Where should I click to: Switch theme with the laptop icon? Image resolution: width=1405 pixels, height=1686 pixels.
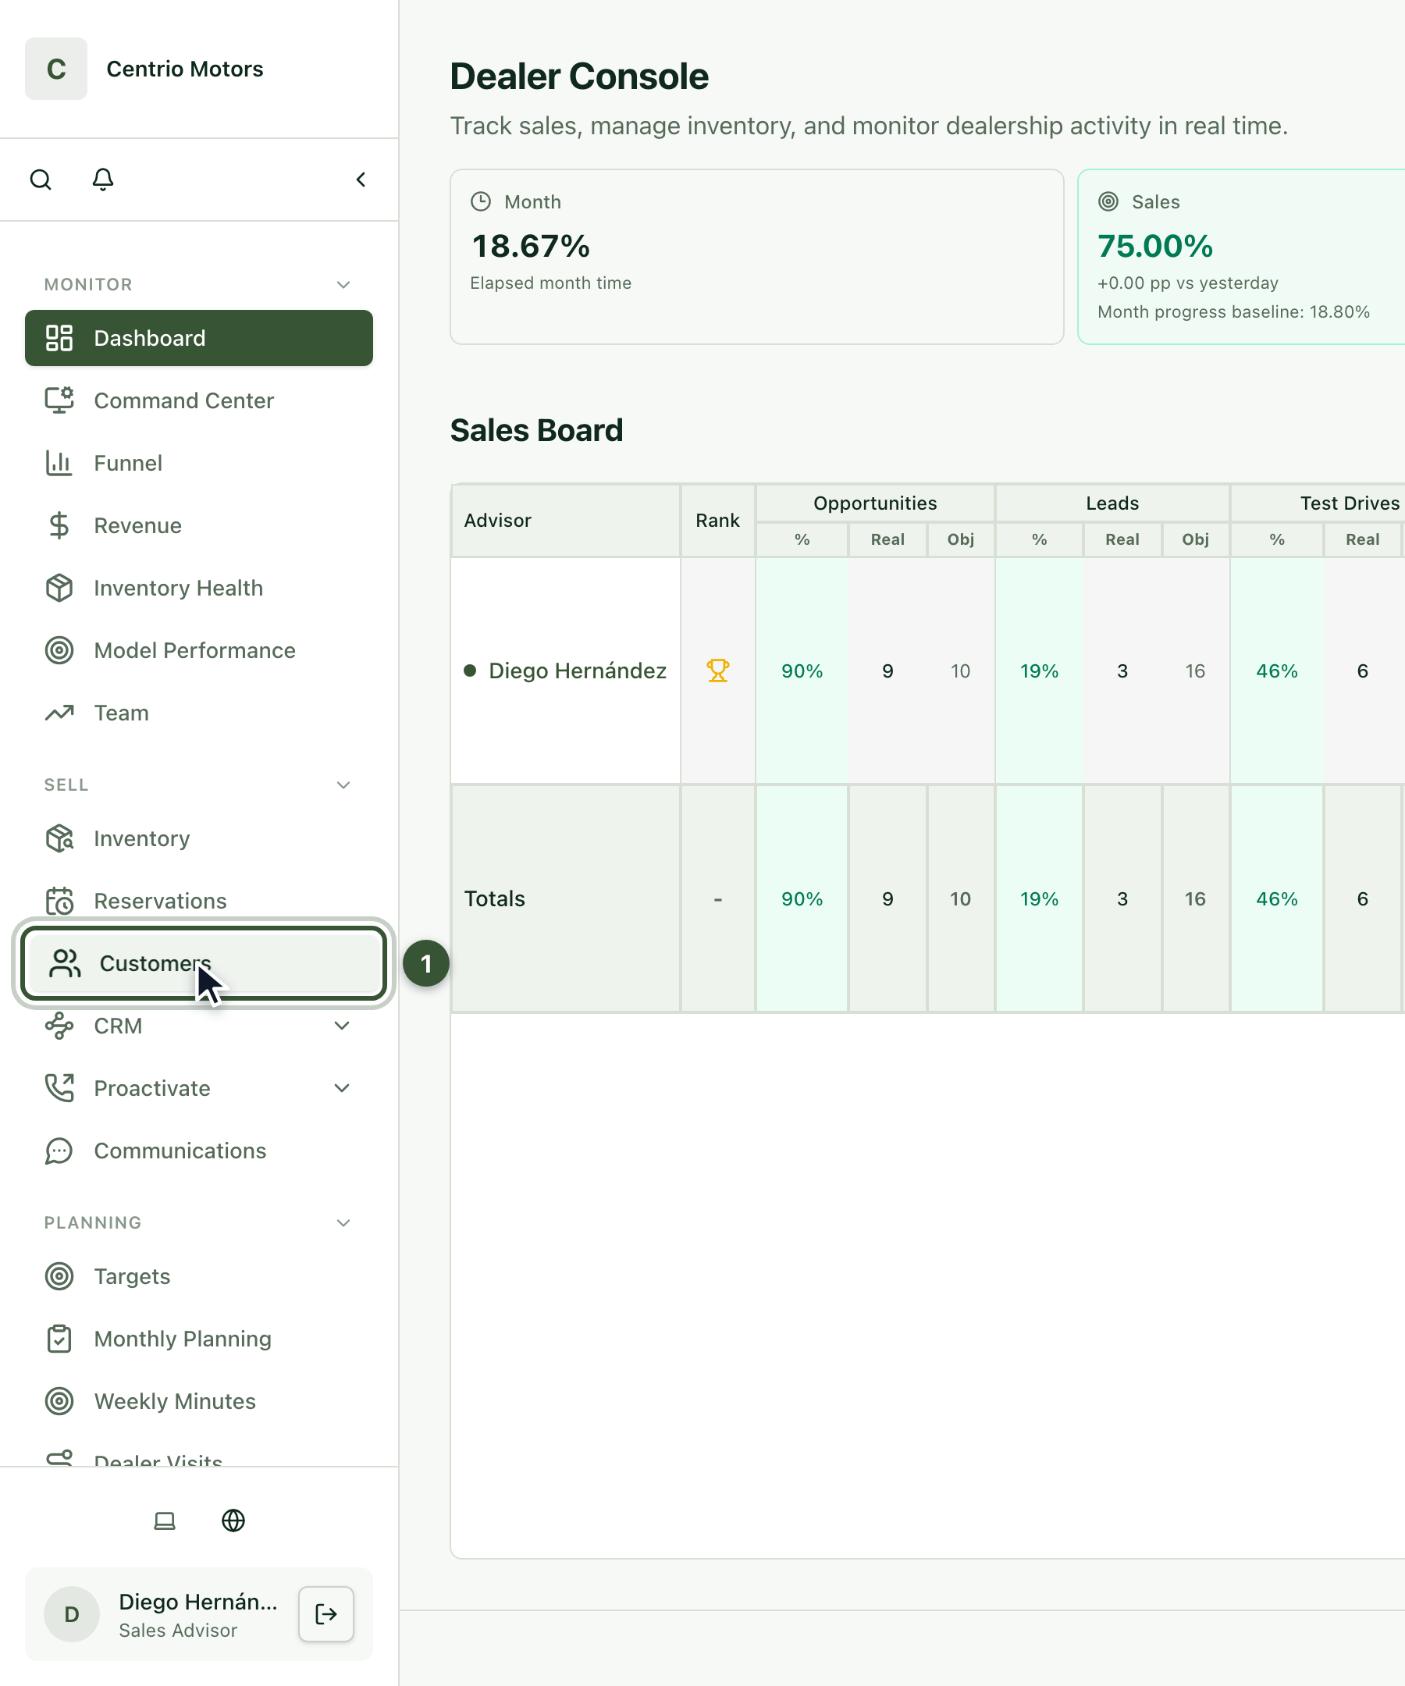(165, 1521)
